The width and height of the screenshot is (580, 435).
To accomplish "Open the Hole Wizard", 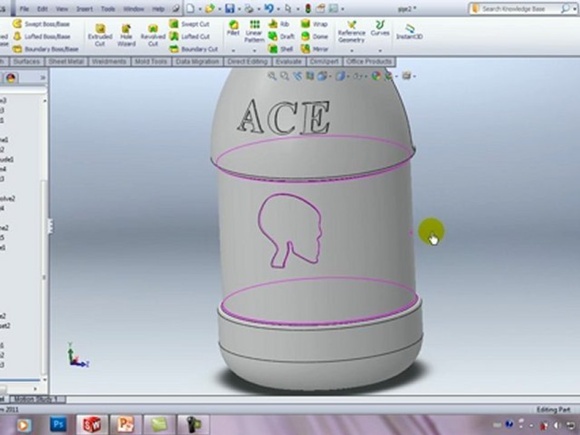I will (x=126, y=36).
